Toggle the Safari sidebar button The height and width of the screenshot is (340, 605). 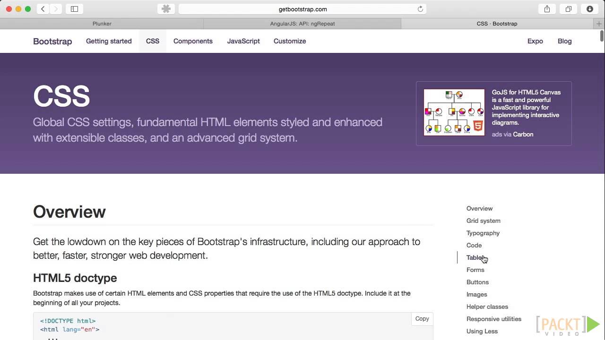75,9
